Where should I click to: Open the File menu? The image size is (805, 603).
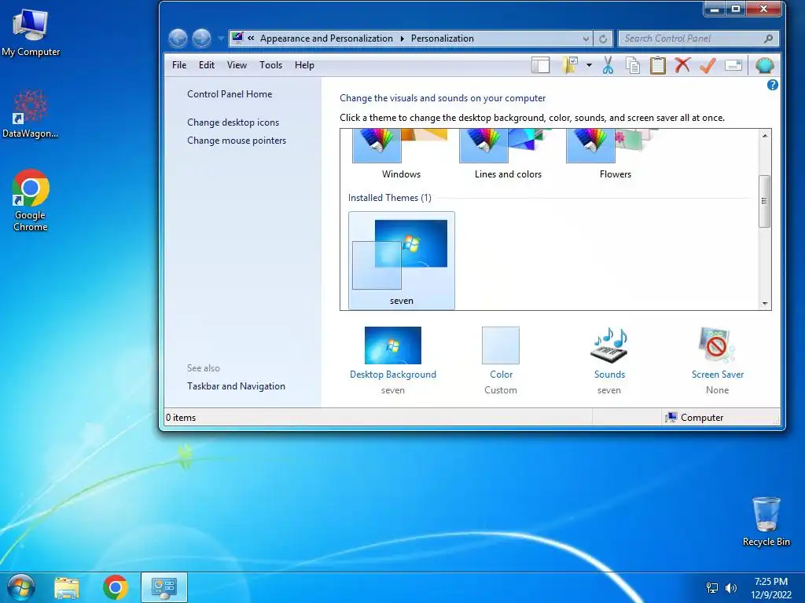(179, 65)
